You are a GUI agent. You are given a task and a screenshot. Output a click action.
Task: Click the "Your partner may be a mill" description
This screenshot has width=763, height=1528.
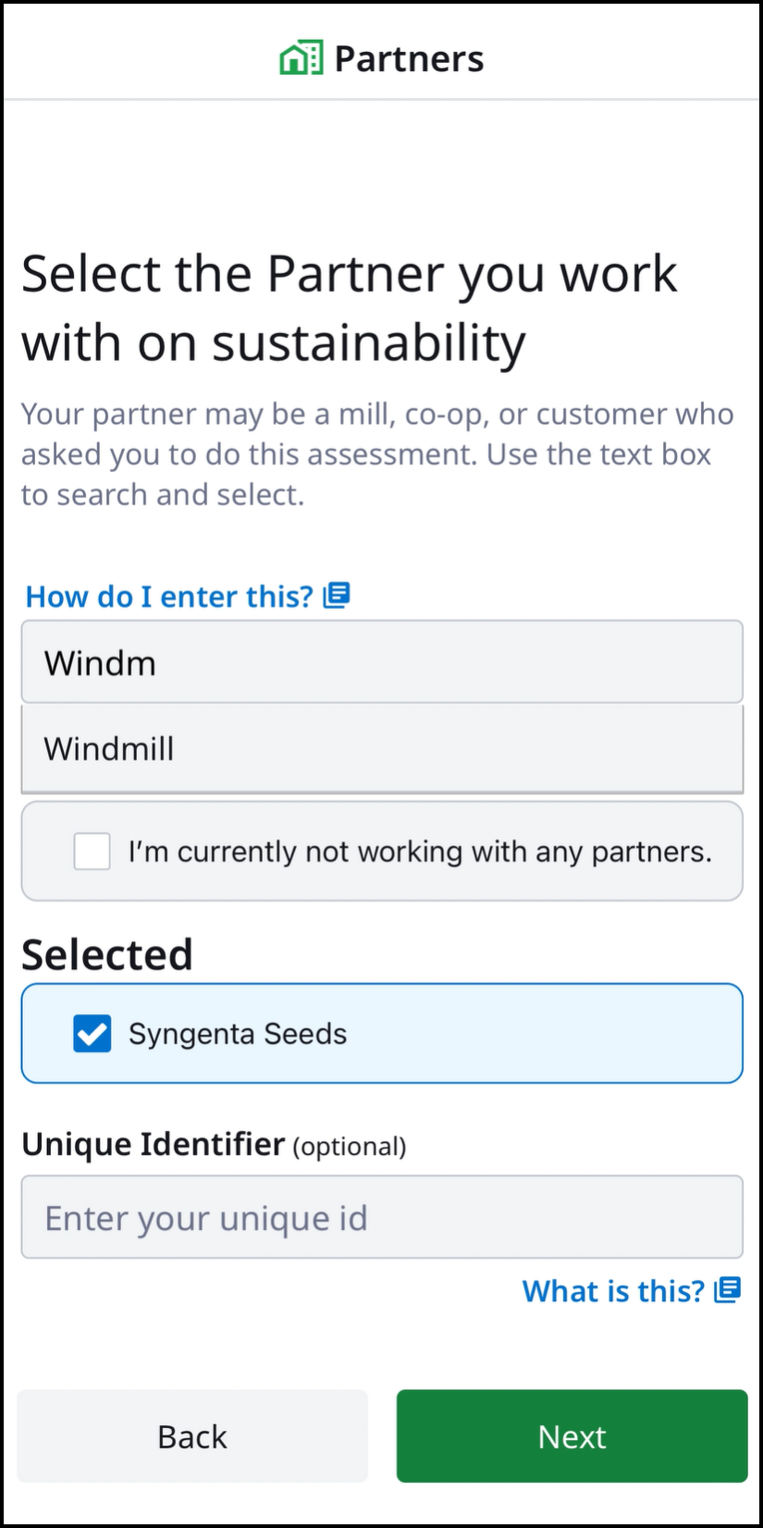(x=377, y=453)
